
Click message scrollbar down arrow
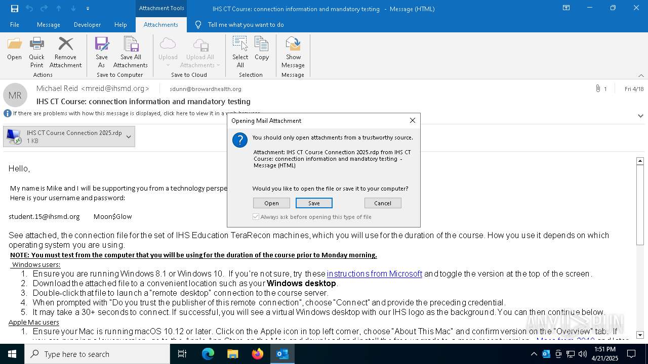640,335
